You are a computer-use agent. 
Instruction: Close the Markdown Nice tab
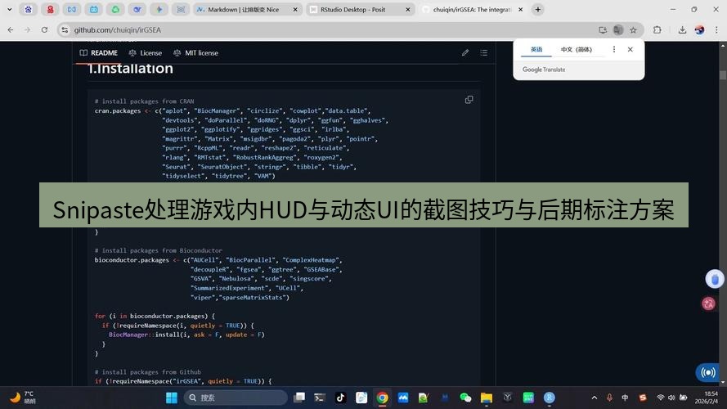pyautogui.click(x=295, y=9)
